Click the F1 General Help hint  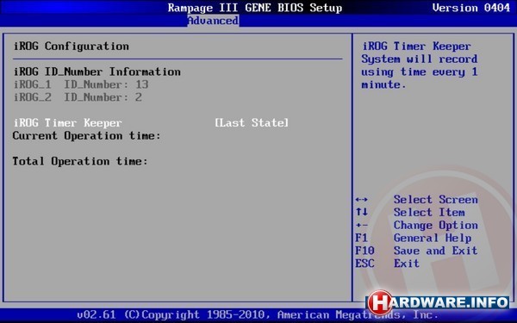click(413, 238)
